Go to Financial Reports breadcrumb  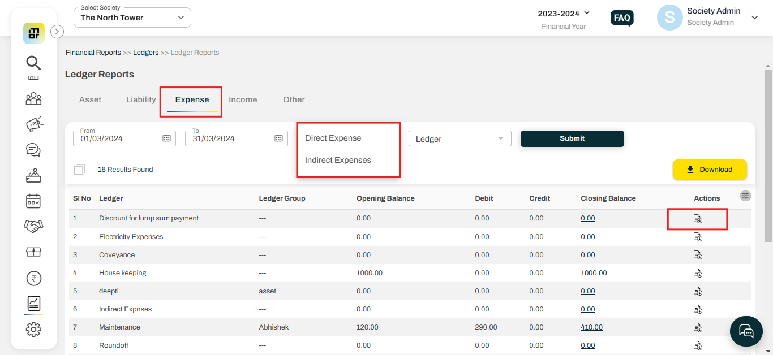[93, 53]
